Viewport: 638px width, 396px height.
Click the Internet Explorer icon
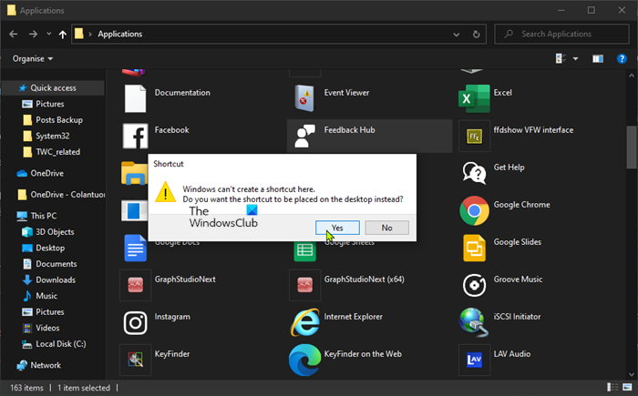click(304, 322)
